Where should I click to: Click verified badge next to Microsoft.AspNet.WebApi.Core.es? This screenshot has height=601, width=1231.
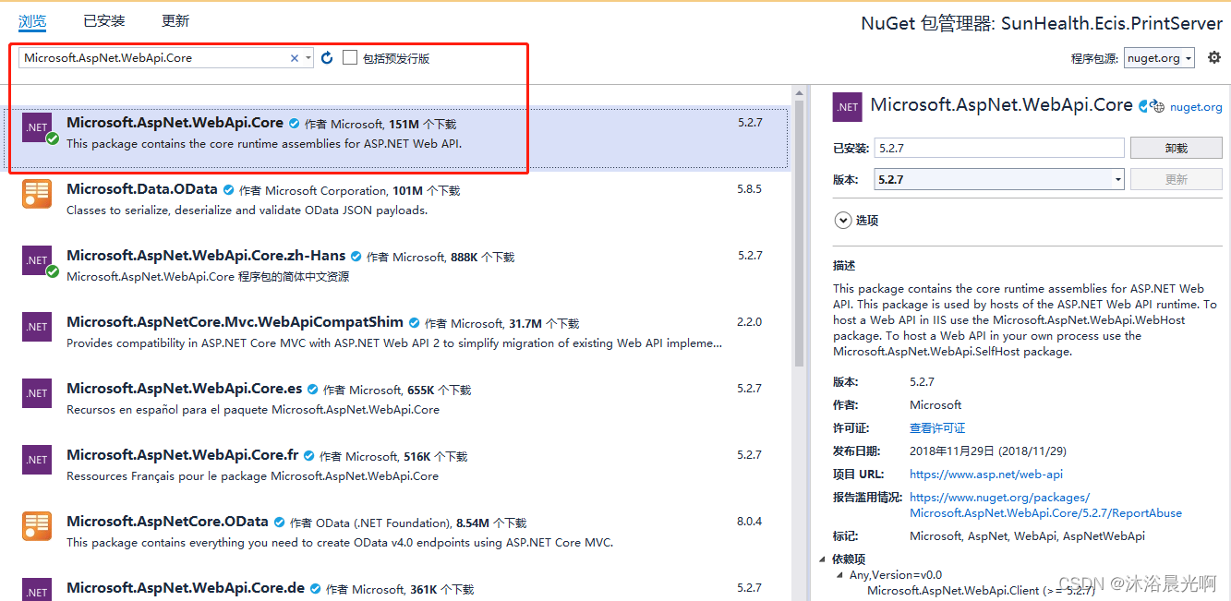312,390
